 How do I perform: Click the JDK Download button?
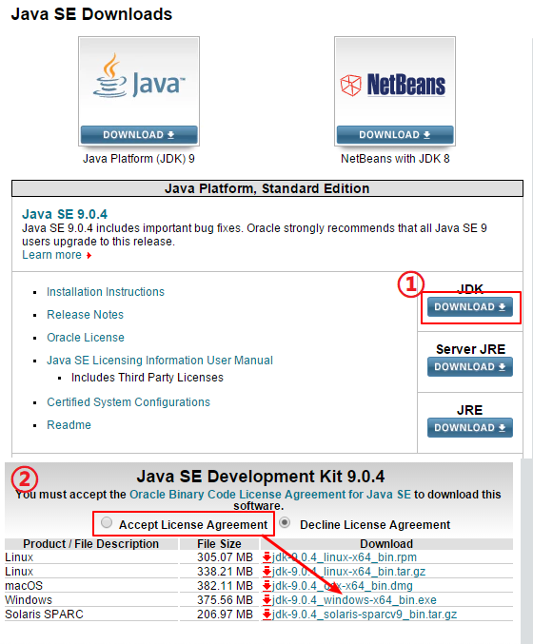[470, 307]
